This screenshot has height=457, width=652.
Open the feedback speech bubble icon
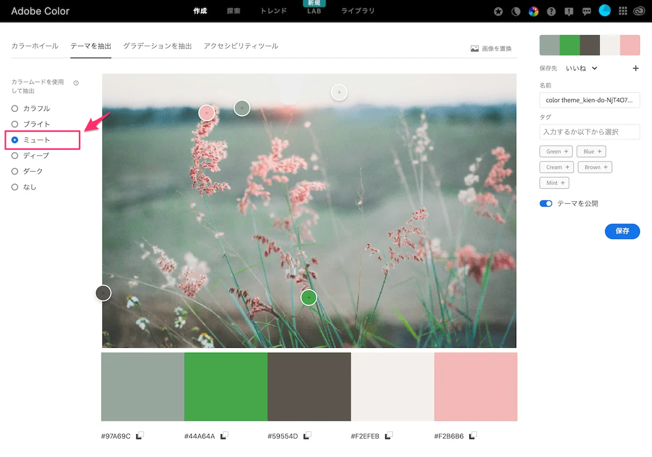(586, 11)
